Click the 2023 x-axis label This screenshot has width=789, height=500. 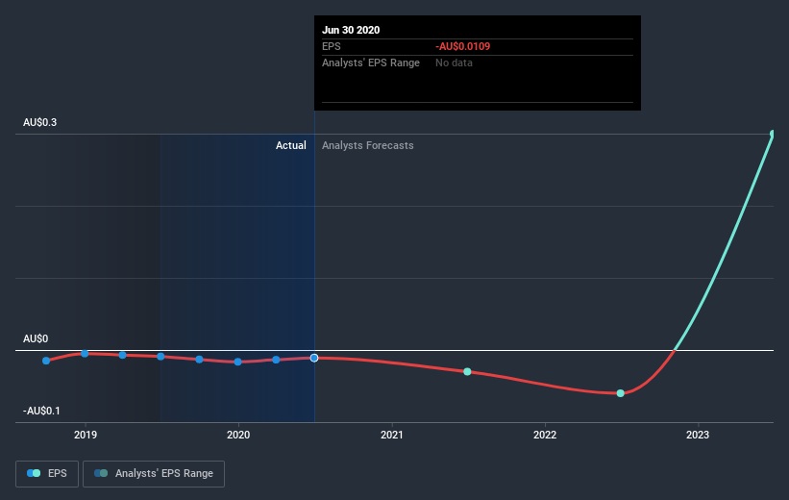(x=698, y=435)
